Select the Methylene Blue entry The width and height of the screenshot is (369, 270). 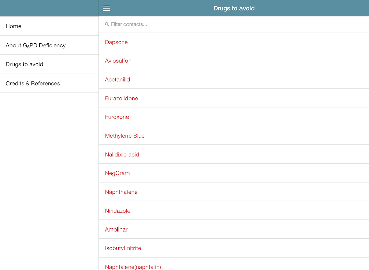point(125,136)
